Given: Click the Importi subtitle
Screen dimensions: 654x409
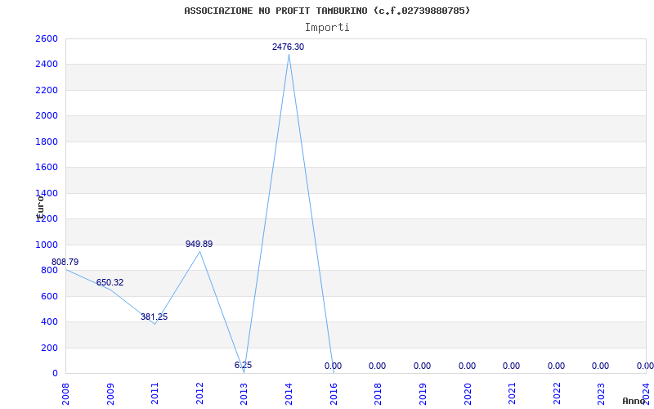Looking at the screenshot, I should tap(327, 28).
